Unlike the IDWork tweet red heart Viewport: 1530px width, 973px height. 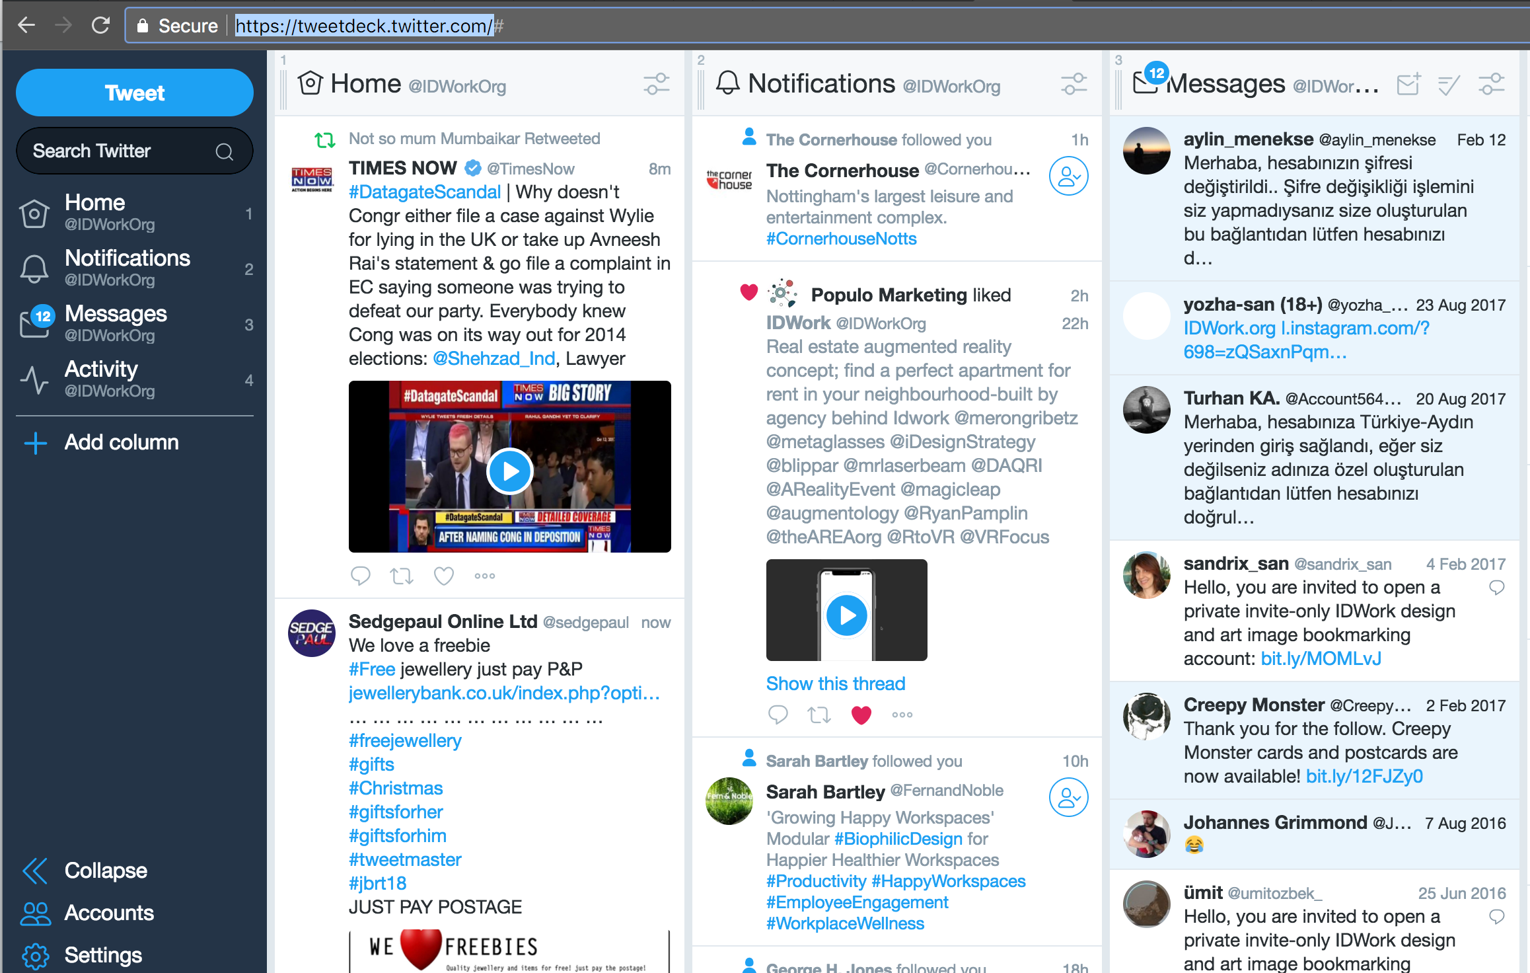[861, 715]
